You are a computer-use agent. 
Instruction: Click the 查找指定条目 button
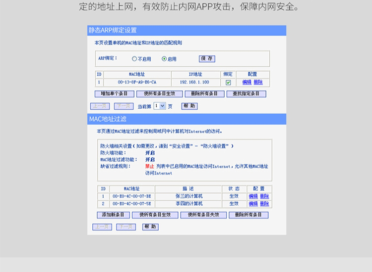[x=246, y=93]
